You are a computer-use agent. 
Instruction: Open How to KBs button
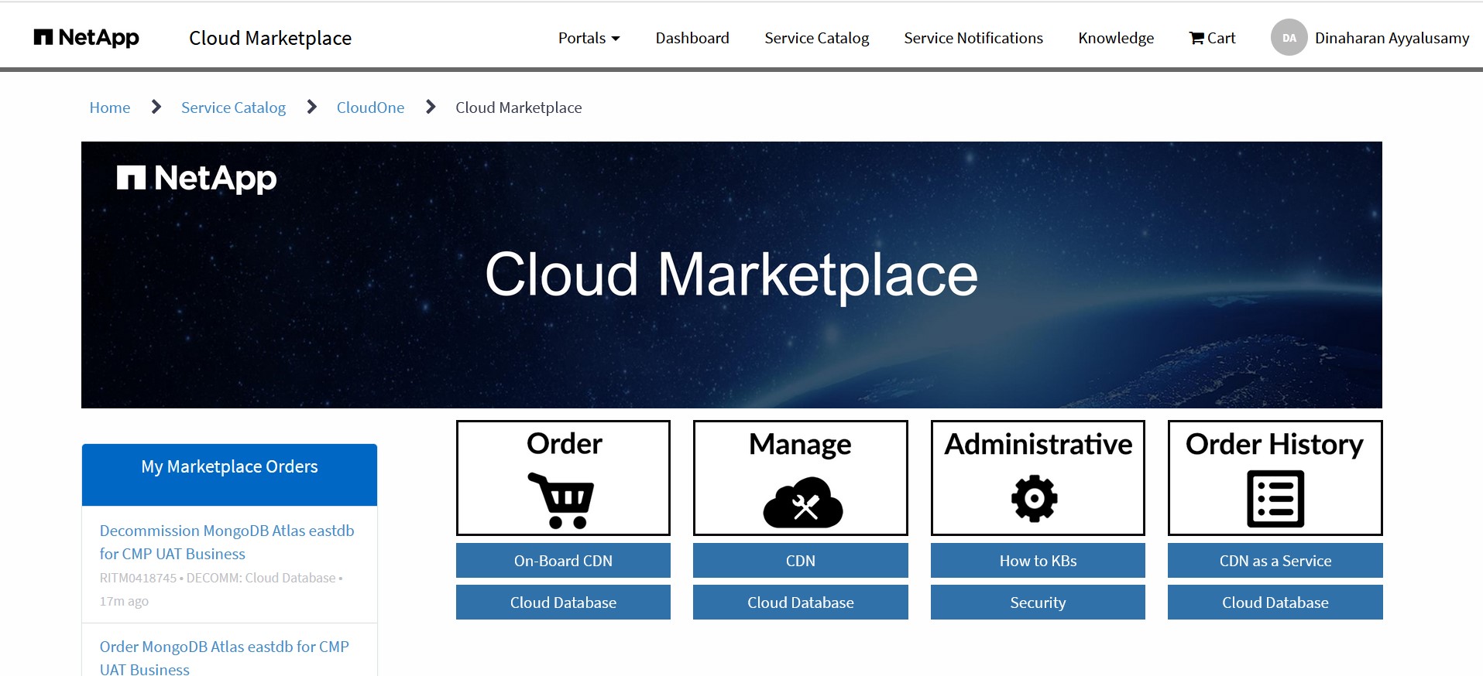point(1038,561)
